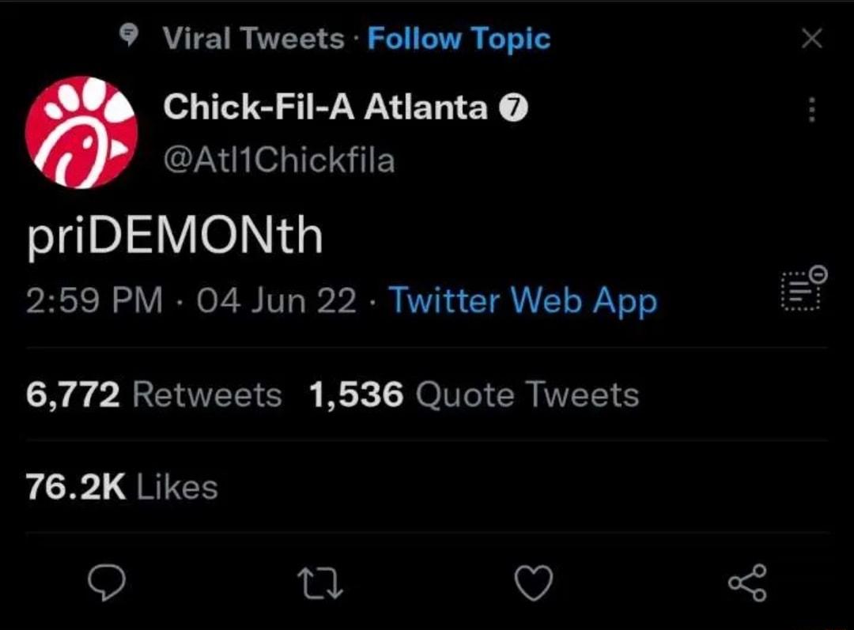Open the Twitter Web App source link
Viewport: 854px width, 630px height.
523,301
